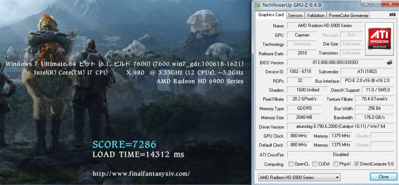Click the ATI Radeon logo image
Screen dimensions: 399x185
(380, 39)
